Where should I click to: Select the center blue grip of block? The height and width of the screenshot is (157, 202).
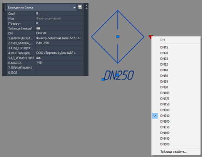(118, 37)
